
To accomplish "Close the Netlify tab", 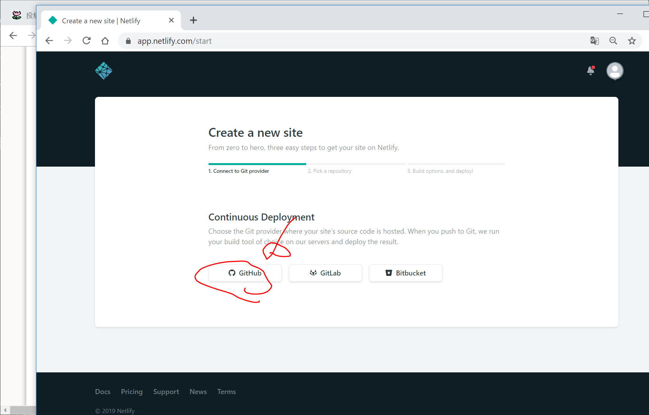I will (x=171, y=20).
